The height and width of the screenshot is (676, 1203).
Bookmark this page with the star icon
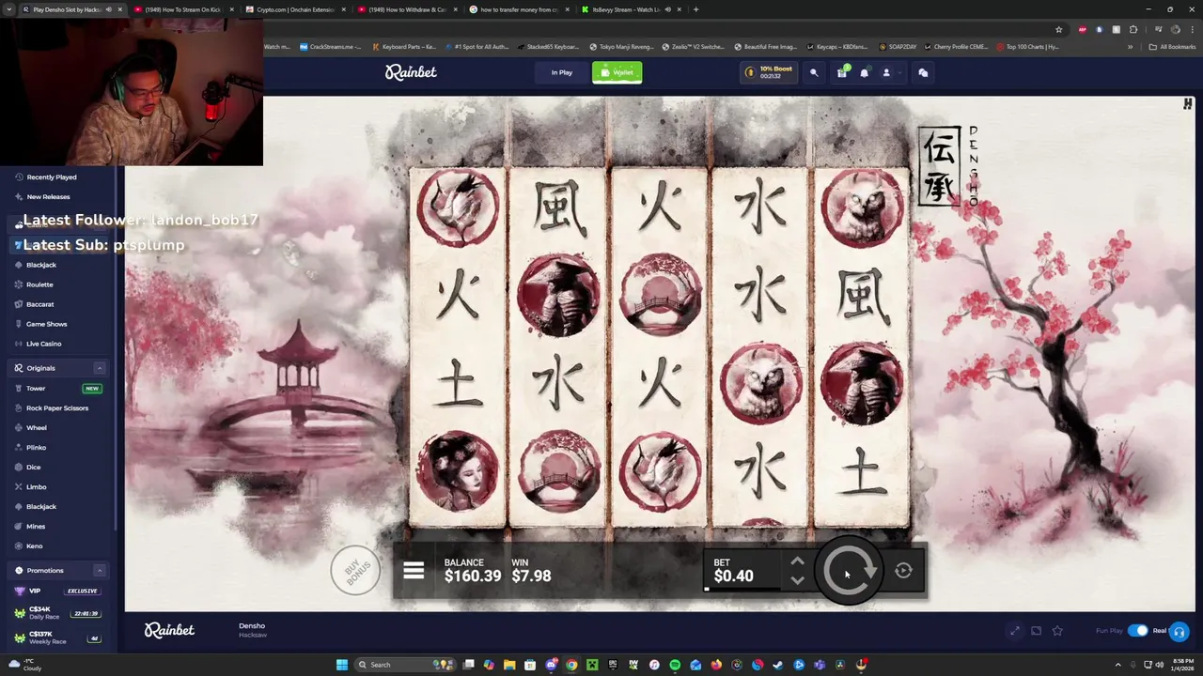[x=1059, y=29]
